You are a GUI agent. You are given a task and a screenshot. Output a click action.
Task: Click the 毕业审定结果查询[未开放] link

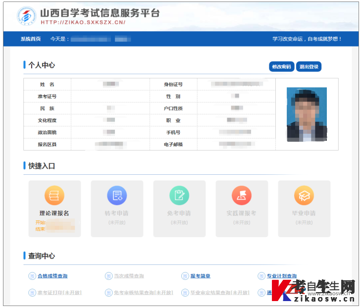(220, 293)
